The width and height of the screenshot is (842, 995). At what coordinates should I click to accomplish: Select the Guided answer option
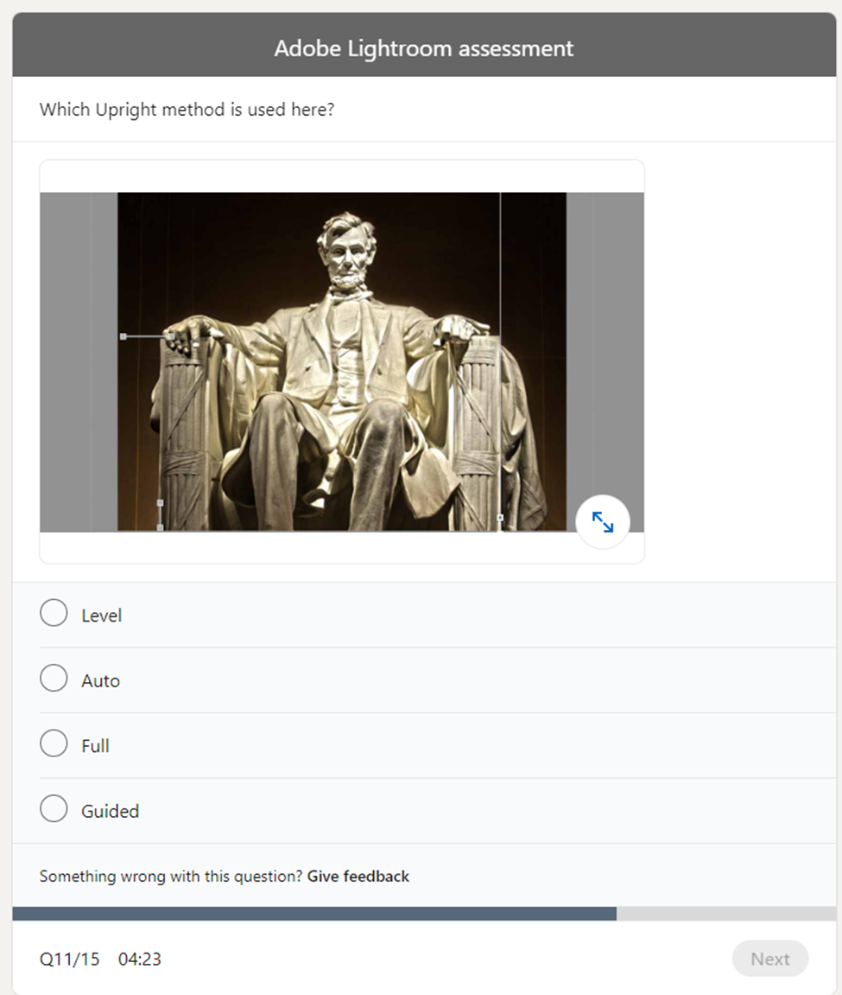click(x=54, y=808)
